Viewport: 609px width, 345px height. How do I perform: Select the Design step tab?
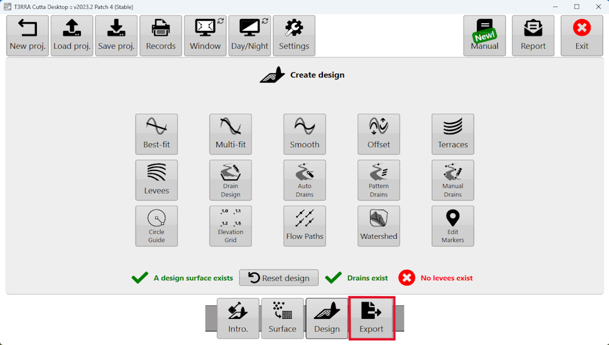tap(327, 319)
